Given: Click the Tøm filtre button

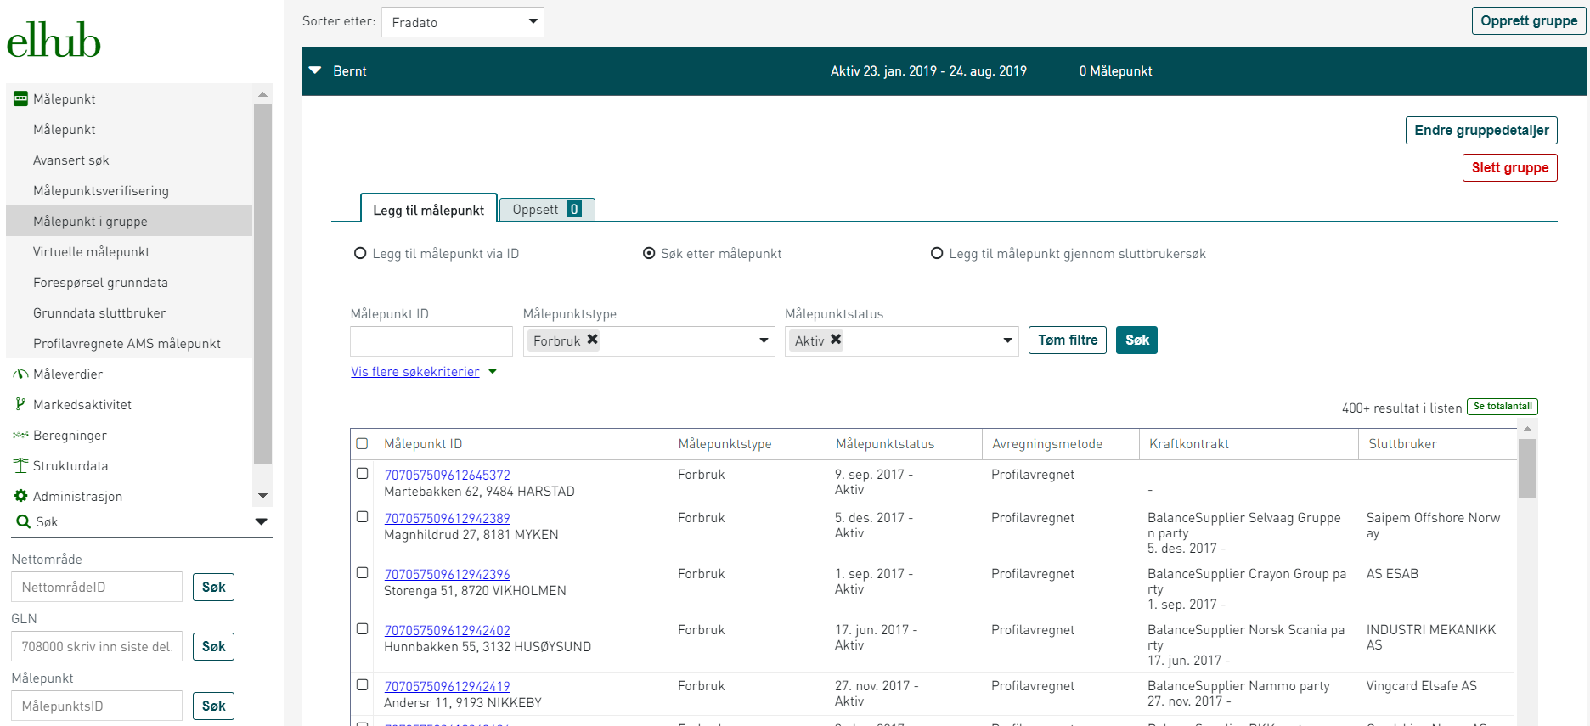Looking at the screenshot, I should 1068,340.
